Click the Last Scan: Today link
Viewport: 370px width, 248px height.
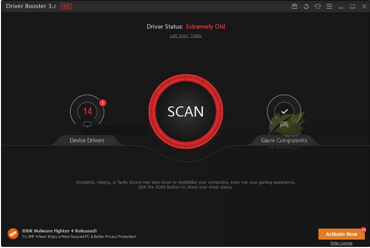(186, 36)
